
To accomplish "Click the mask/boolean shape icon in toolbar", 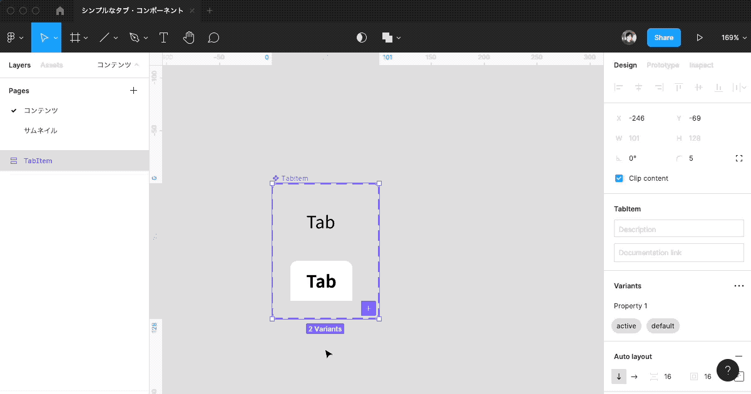I will click(x=387, y=38).
